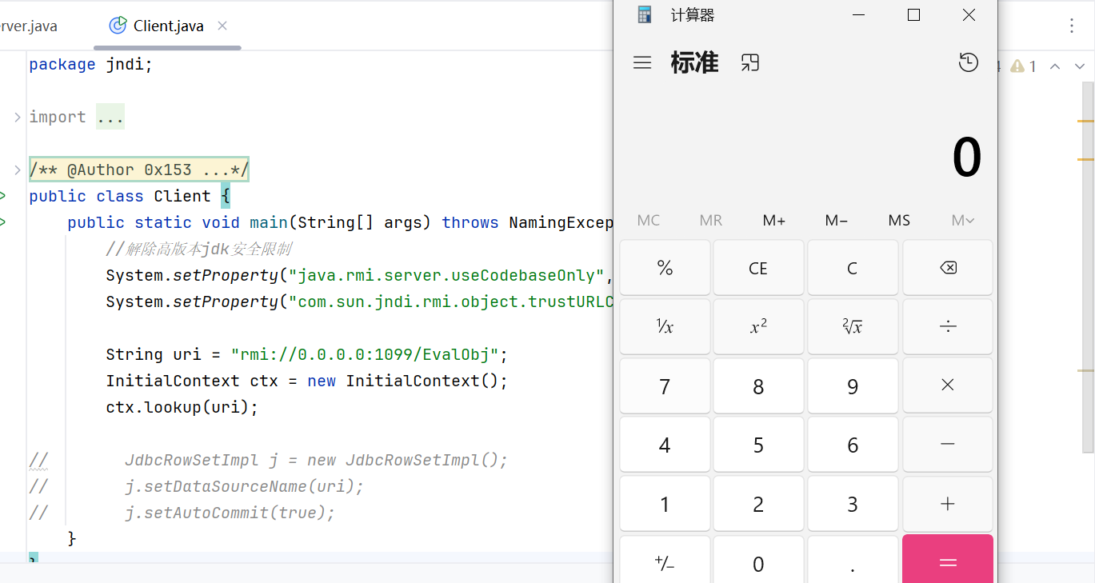Screen dimensions: 1095x583
Task: Click the MR memory recall button
Action: [x=711, y=220]
